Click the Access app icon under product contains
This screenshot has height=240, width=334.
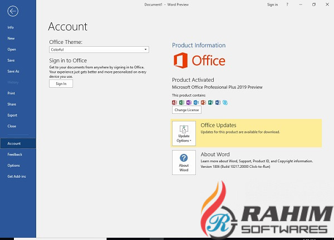pyautogui.click(x=174, y=102)
